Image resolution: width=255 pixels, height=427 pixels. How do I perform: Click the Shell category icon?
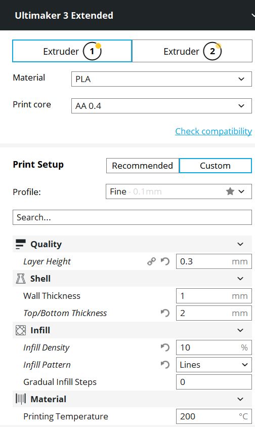(x=21, y=279)
